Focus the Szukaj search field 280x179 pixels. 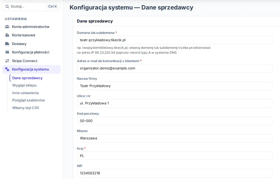32,7
